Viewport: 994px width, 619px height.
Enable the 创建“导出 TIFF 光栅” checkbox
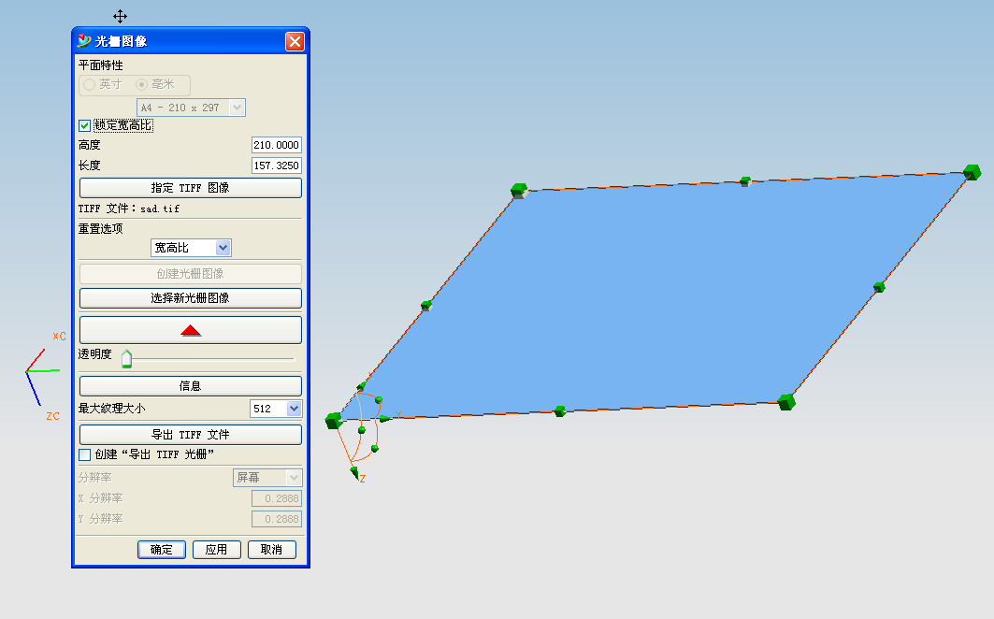pyautogui.click(x=84, y=454)
